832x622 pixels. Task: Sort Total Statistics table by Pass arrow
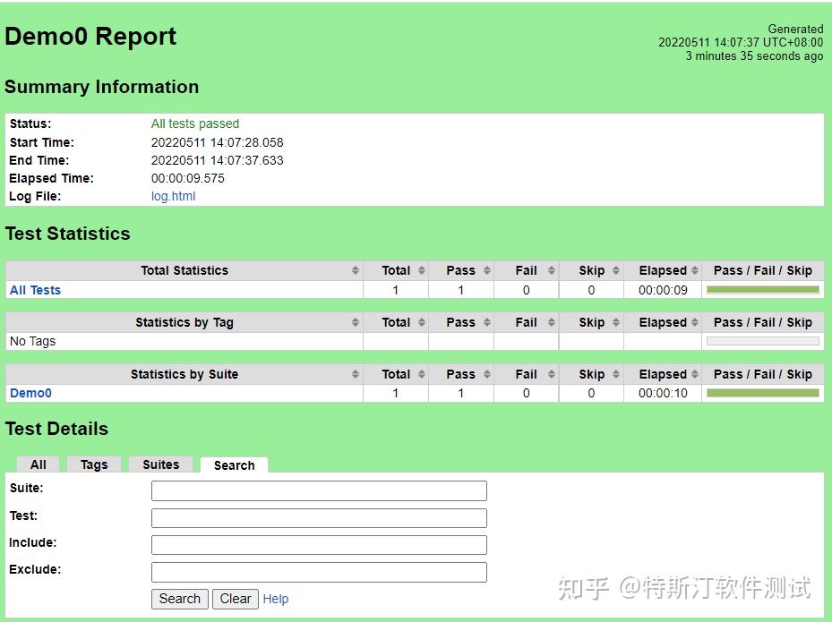pyautogui.click(x=486, y=270)
